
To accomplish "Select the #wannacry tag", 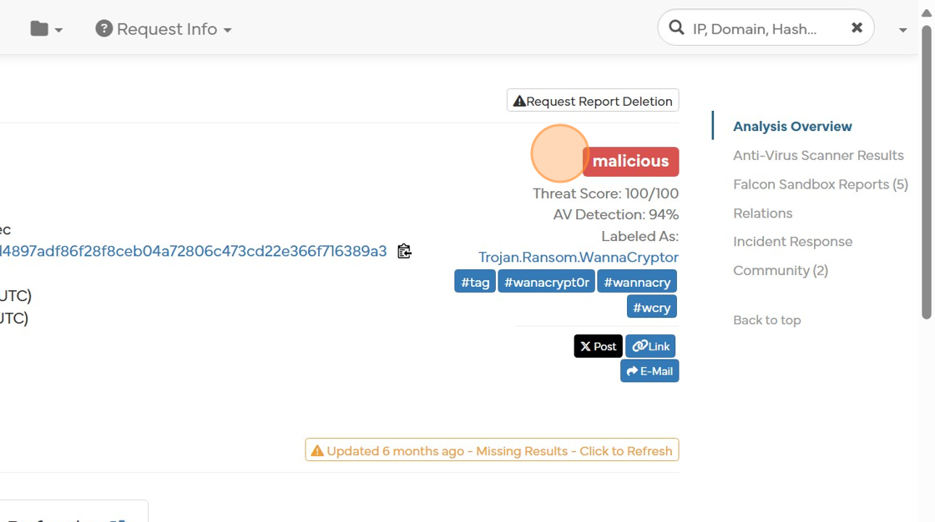I will (637, 282).
